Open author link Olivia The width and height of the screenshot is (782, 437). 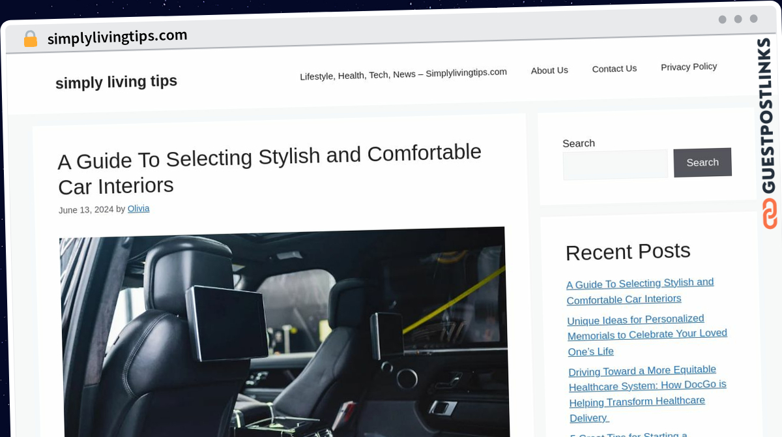click(x=138, y=209)
